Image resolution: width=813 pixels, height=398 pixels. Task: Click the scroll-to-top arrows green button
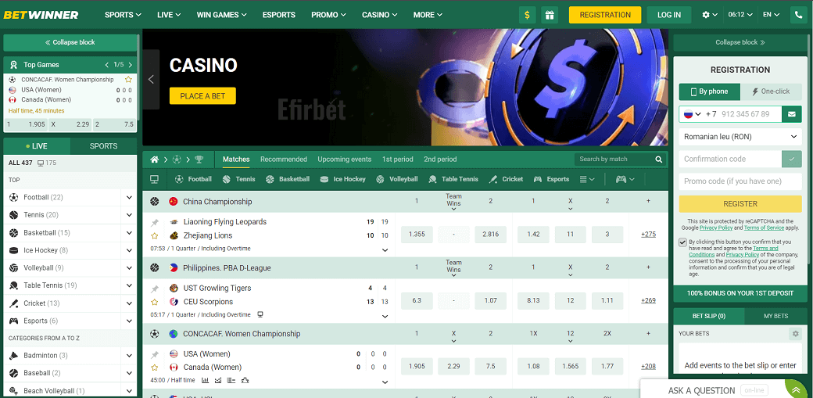point(796,388)
